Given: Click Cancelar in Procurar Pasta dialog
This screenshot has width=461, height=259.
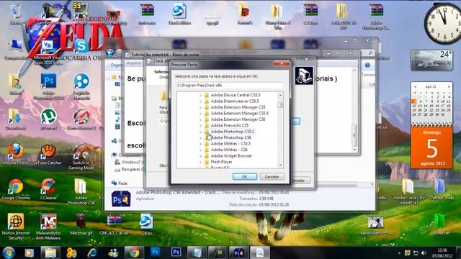Looking at the screenshot, I should (x=272, y=176).
